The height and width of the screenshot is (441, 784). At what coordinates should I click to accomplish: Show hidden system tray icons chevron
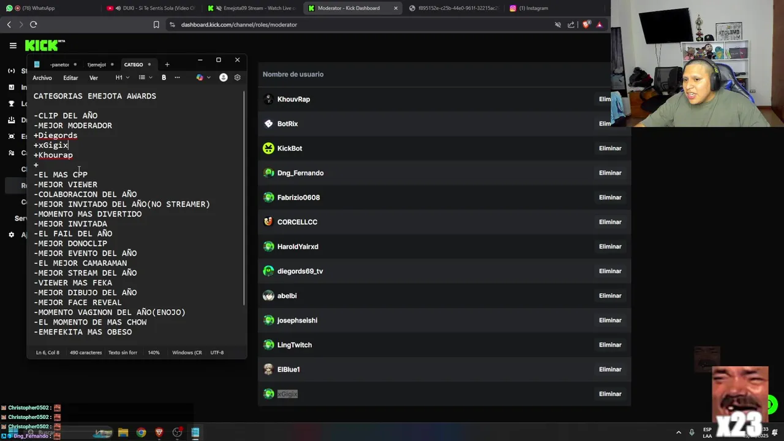(678, 432)
